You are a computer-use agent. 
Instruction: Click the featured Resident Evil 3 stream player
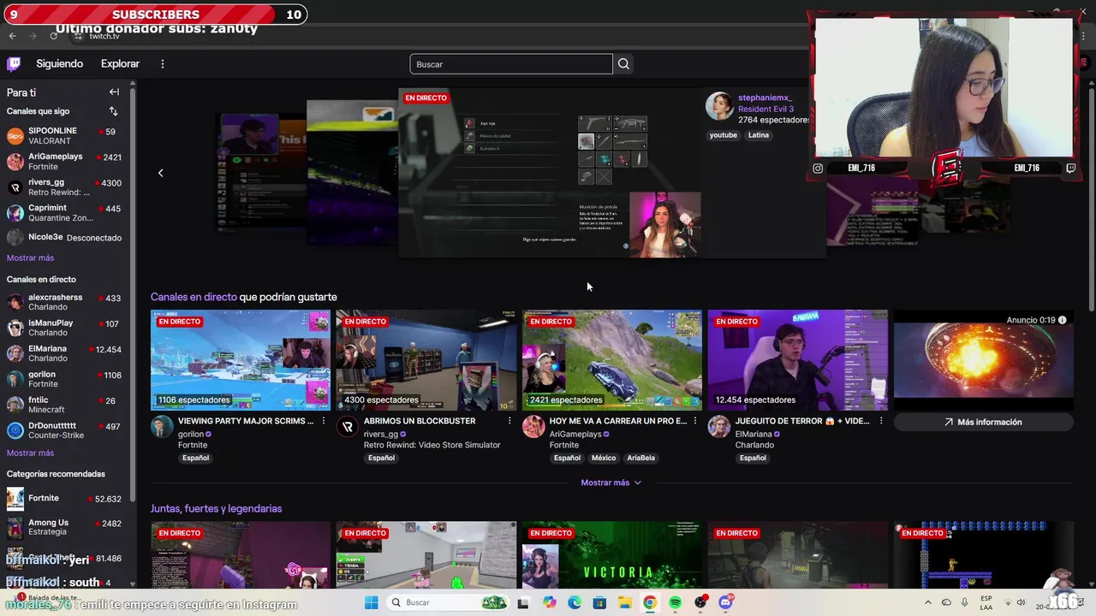coord(550,173)
